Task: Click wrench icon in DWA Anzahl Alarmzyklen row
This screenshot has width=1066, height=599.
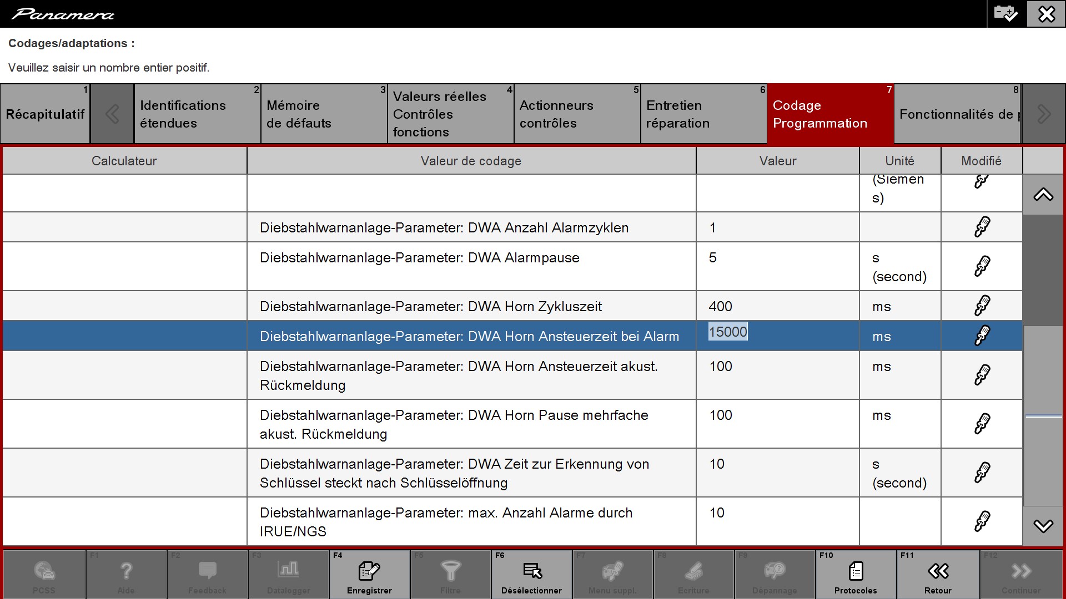Action: coord(982,227)
